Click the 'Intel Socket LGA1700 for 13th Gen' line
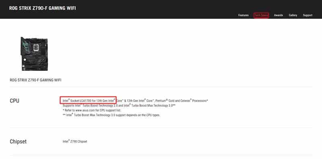Image resolution: width=322 pixels, height=159 pixels. click(x=135, y=101)
